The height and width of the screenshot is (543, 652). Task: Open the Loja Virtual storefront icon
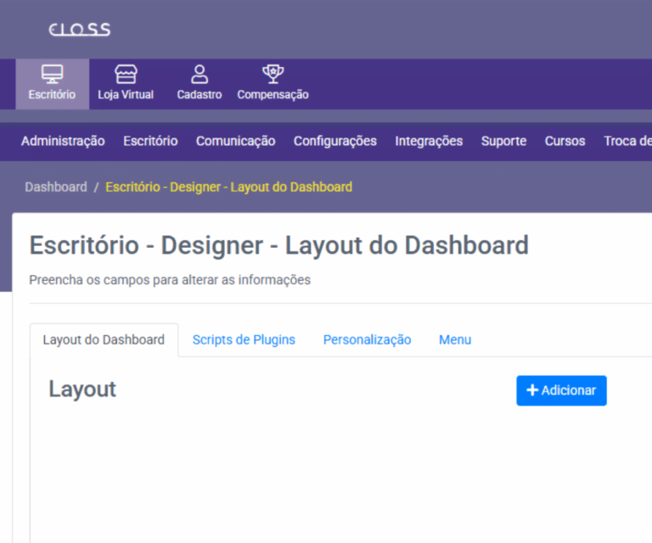click(126, 75)
